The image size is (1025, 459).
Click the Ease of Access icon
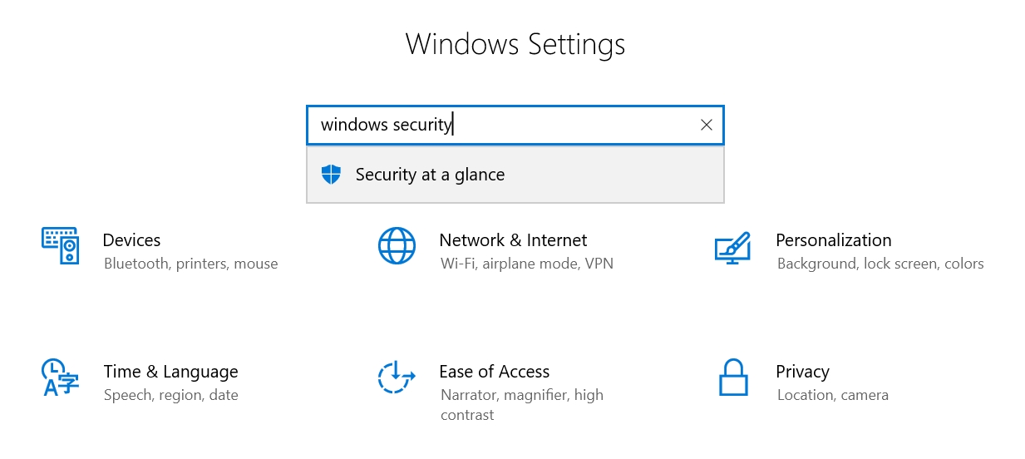point(397,378)
